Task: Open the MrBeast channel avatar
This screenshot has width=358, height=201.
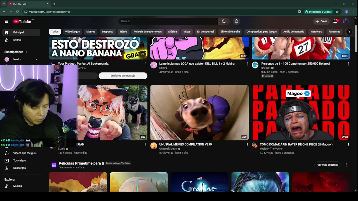Action: [x=255, y=65]
